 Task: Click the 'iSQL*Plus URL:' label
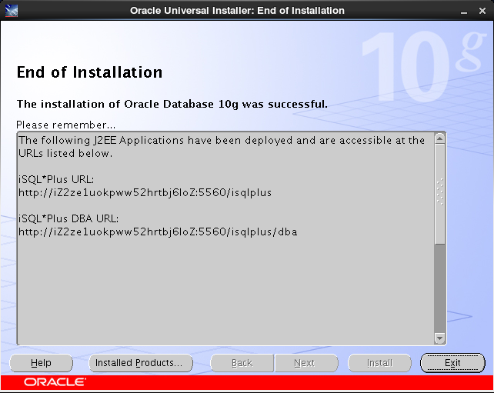(56, 179)
